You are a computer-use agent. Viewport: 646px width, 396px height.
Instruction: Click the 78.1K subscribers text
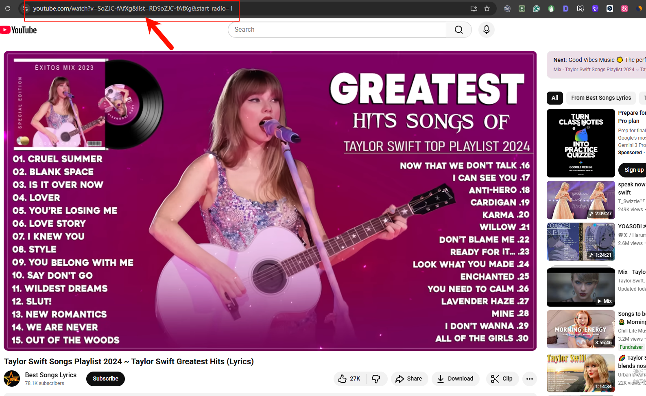(x=44, y=383)
